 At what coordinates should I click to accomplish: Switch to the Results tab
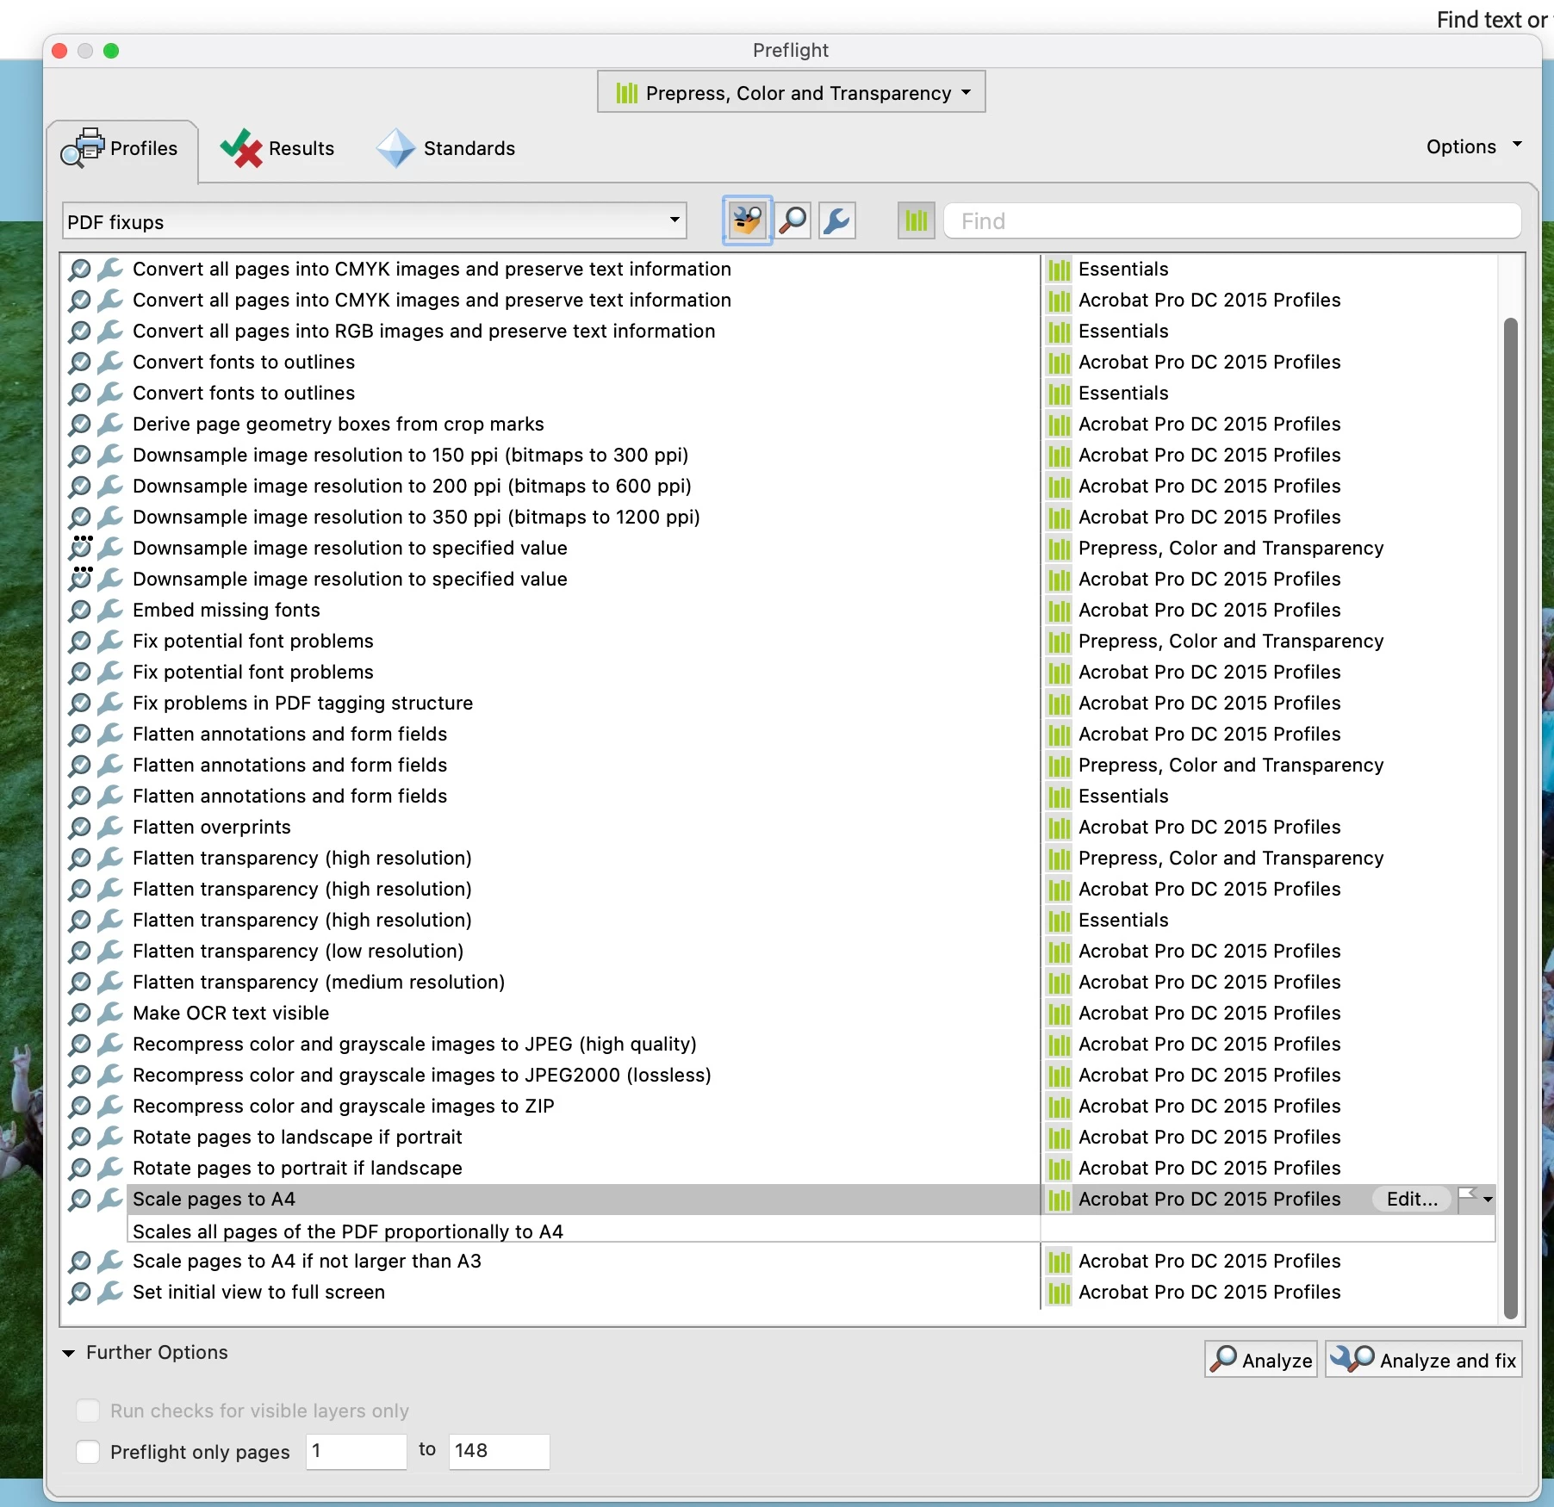277,148
